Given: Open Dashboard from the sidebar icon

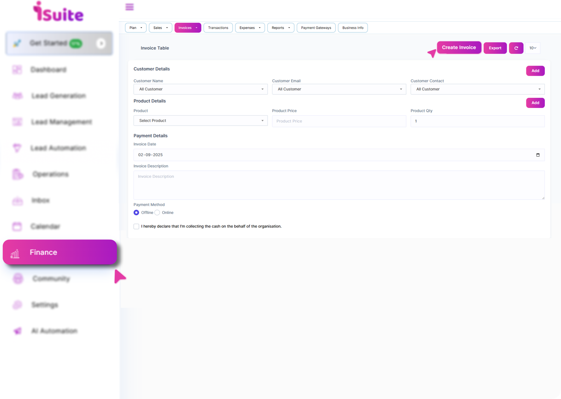Looking at the screenshot, I should (x=17, y=70).
